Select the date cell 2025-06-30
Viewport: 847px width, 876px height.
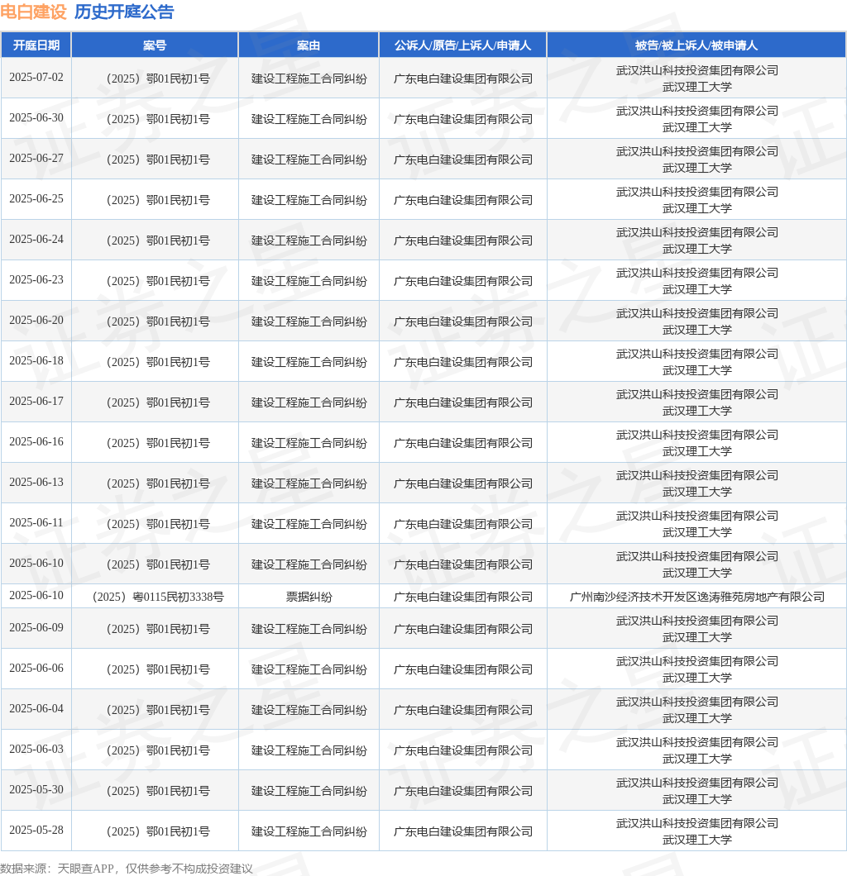tap(36, 117)
